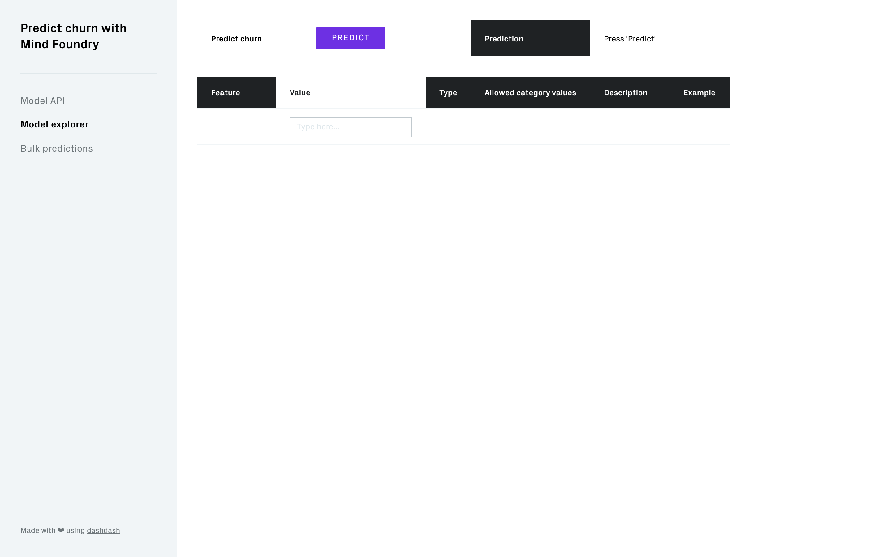Follow the dashdash link in the footer
The height and width of the screenshot is (557, 891).
[x=103, y=530]
